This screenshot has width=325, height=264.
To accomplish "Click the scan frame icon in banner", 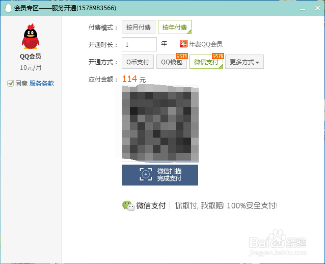I will point(146,174).
